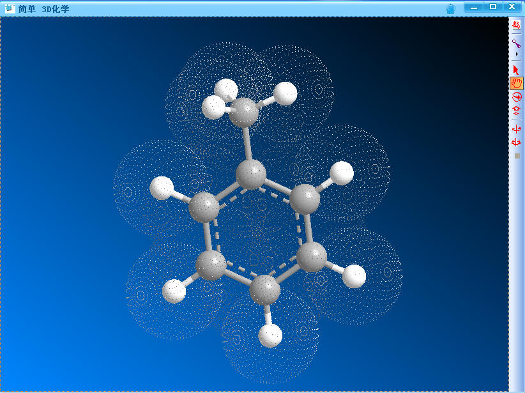Select the red arrow pointer tool
Image resolution: width=525 pixels, height=393 pixels.
(x=516, y=70)
